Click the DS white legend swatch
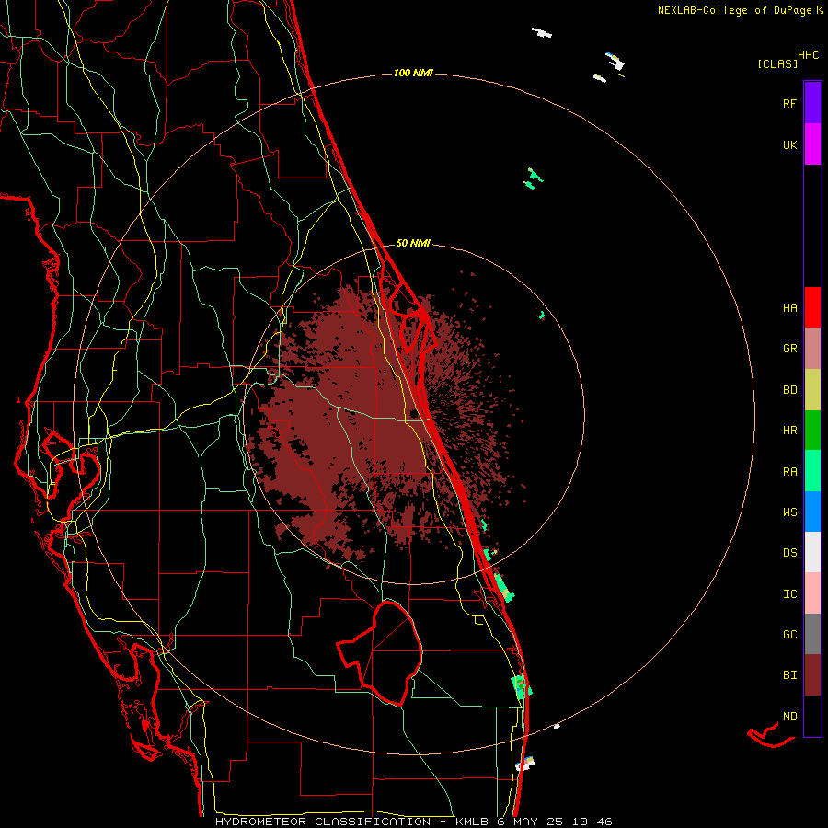 pos(812,552)
